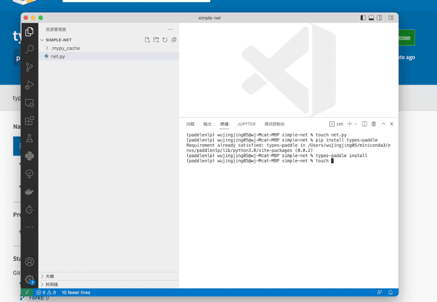
Task: Open the tree-shaped activity bar icon
Action: [29, 174]
